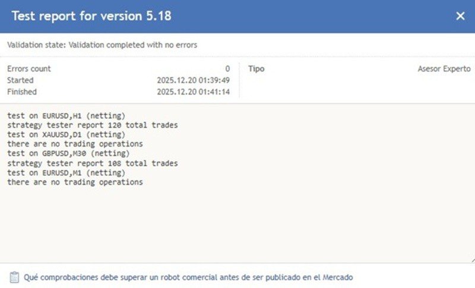Viewport: 475px width, 288px height.
Task: Click the 'test on EURUSD,M1 (netting)' log line
Action: coord(66,173)
